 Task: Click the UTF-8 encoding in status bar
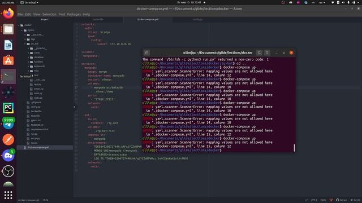pyautogui.click(x=314, y=200)
